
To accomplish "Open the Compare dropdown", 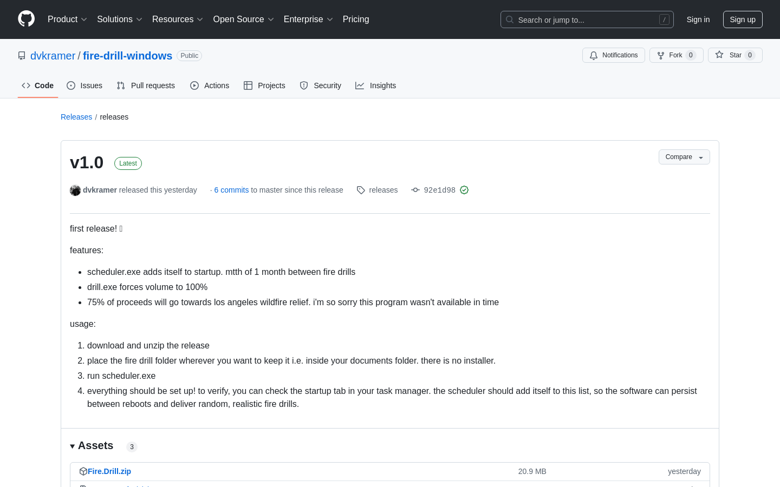I will click(x=684, y=157).
